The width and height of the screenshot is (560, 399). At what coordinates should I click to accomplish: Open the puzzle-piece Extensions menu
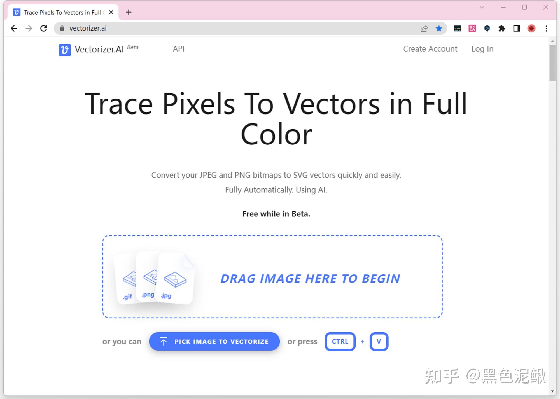click(502, 28)
